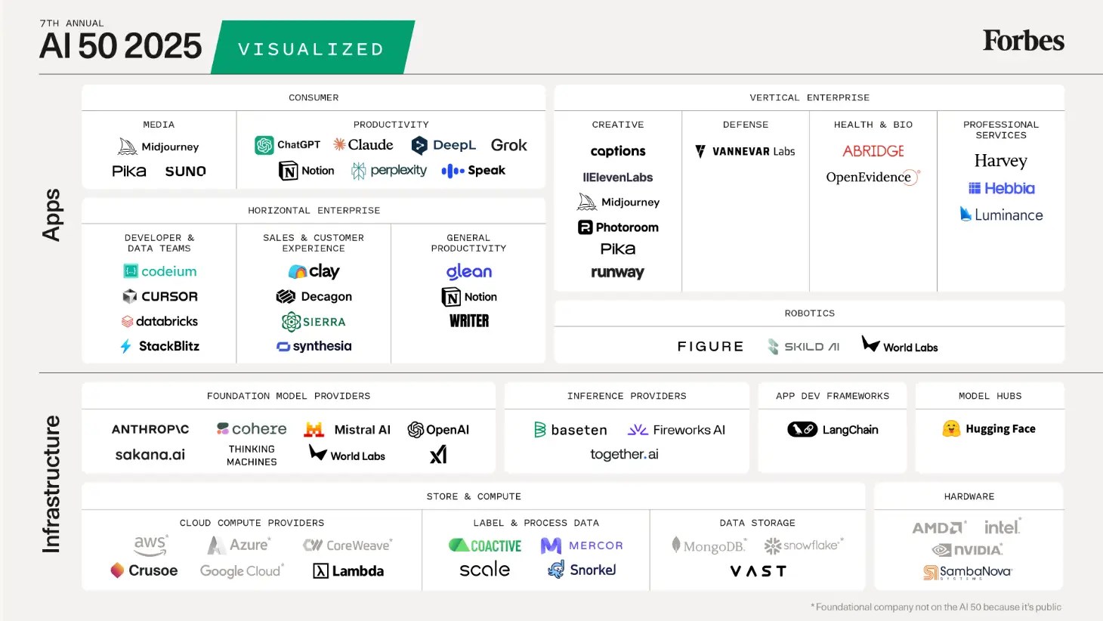
Task: Click the sakana.ai wordmark
Action: point(150,455)
